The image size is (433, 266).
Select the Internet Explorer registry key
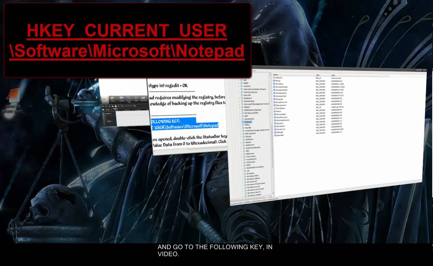pyautogui.click(x=251, y=92)
